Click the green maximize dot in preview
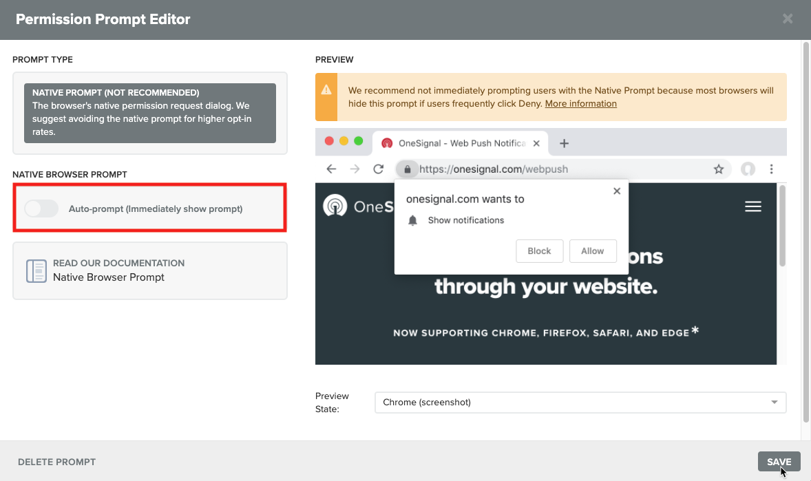The image size is (811, 481). [359, 140]
